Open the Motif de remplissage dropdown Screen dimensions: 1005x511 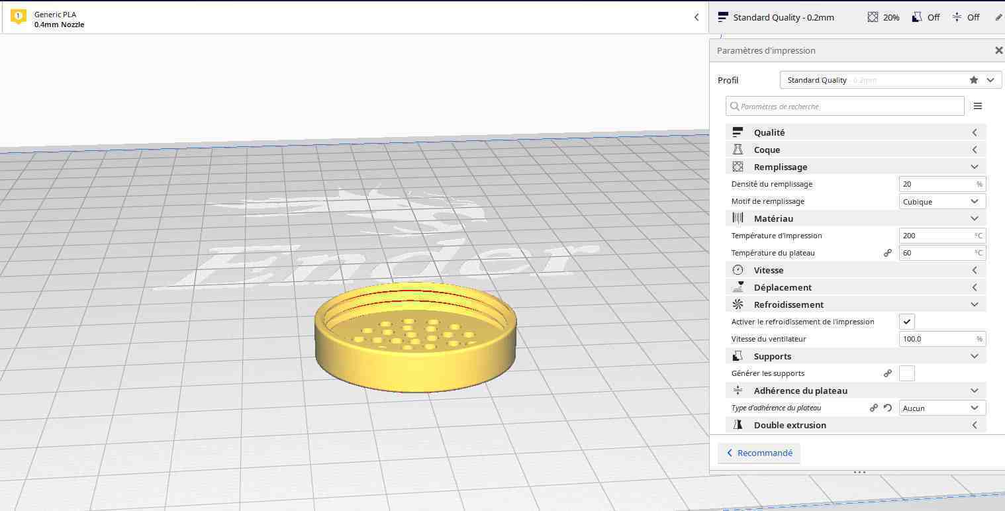point(941,201)
